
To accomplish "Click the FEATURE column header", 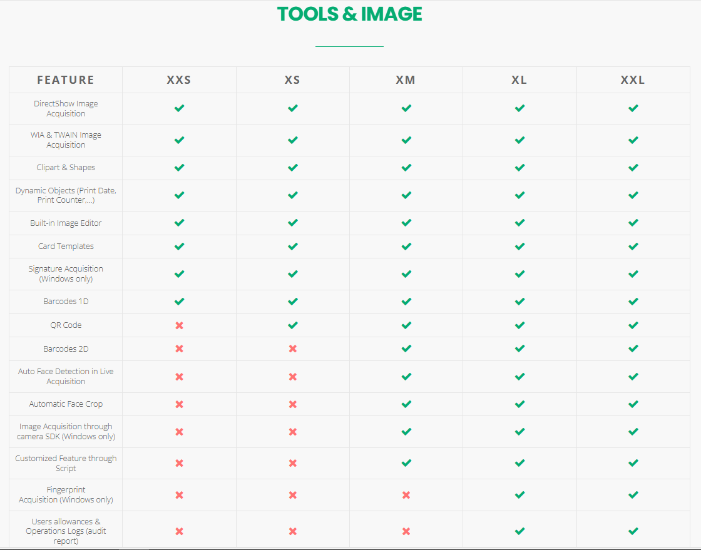I will point(66,80).
